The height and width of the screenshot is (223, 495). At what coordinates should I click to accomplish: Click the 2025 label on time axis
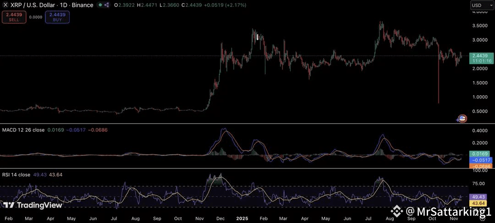(242, 218)
